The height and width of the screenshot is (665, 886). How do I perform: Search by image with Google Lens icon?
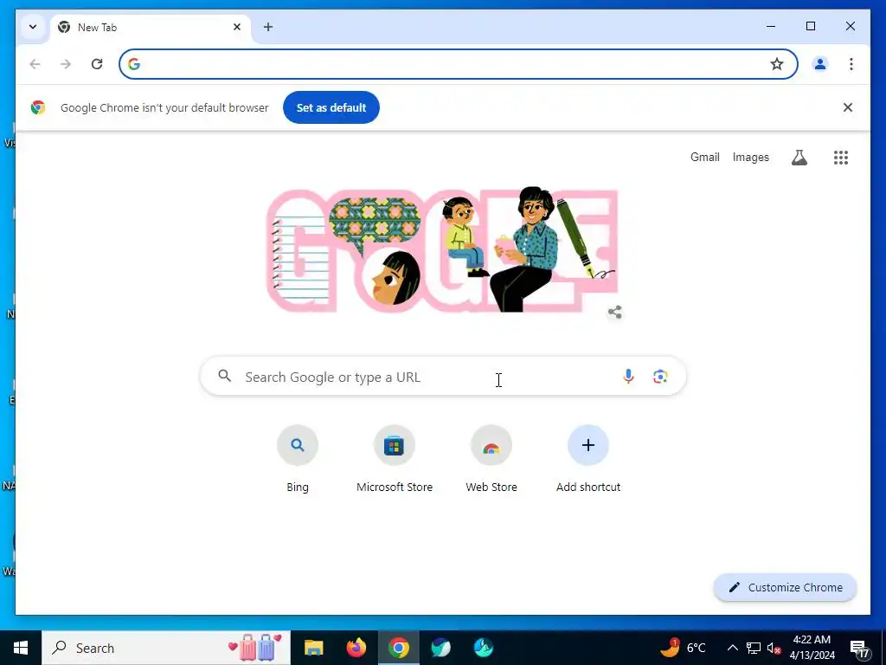660,377
